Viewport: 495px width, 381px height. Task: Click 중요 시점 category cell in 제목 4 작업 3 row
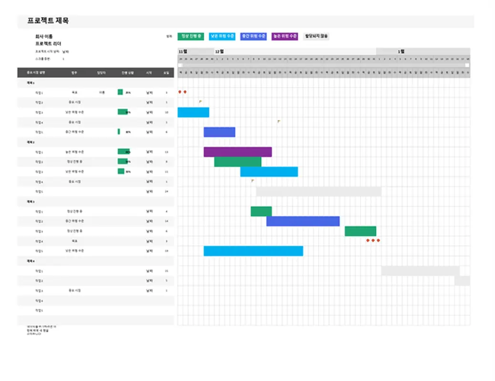coord(74,291)
